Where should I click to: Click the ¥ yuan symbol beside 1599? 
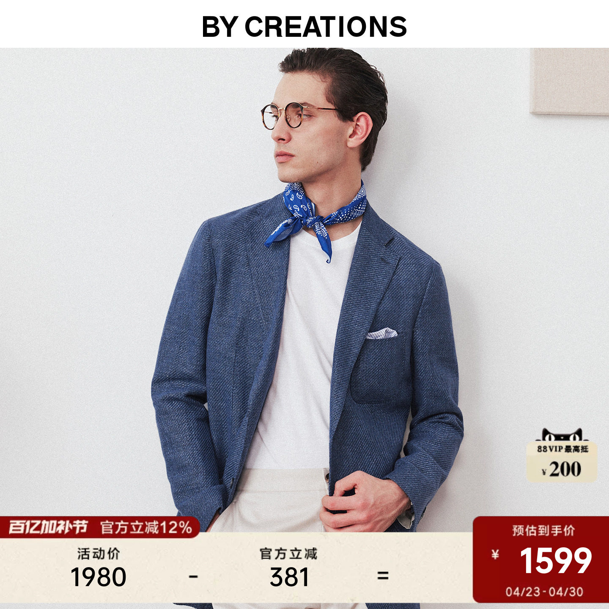(x=495, y=554)
